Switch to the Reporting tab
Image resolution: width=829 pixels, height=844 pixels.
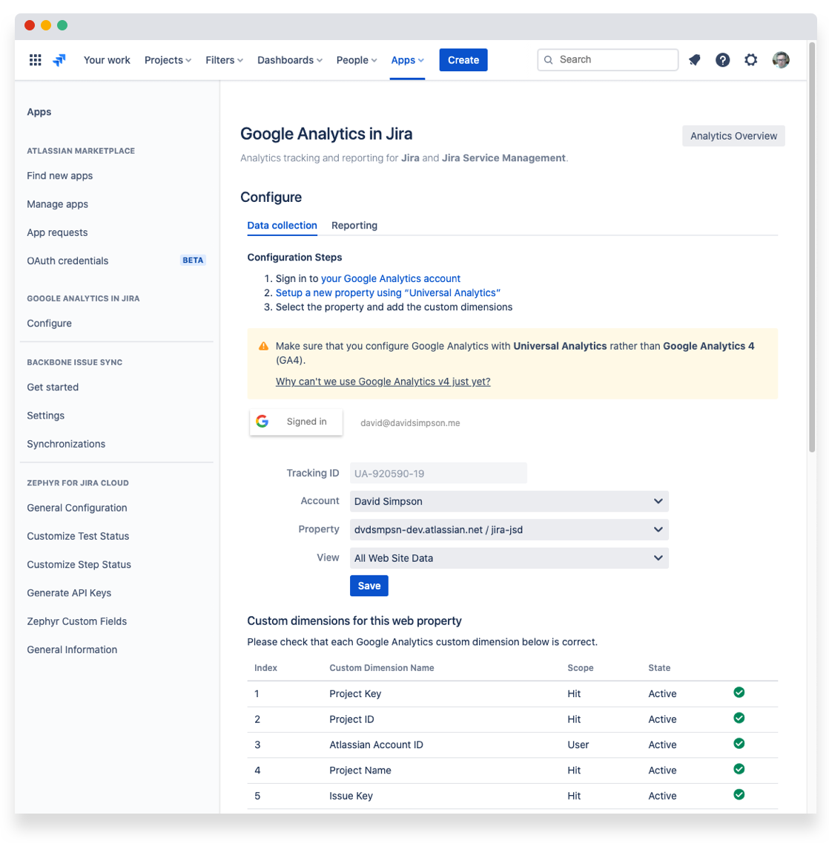click(354, 226)
